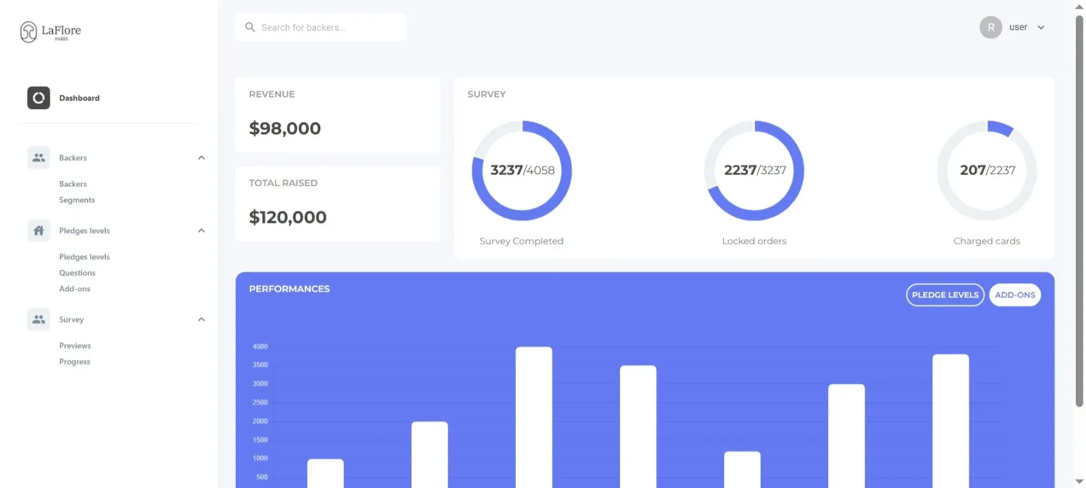Click the REVENUE card title
This screenshot has width=1086, height=488.
point(272,94)
